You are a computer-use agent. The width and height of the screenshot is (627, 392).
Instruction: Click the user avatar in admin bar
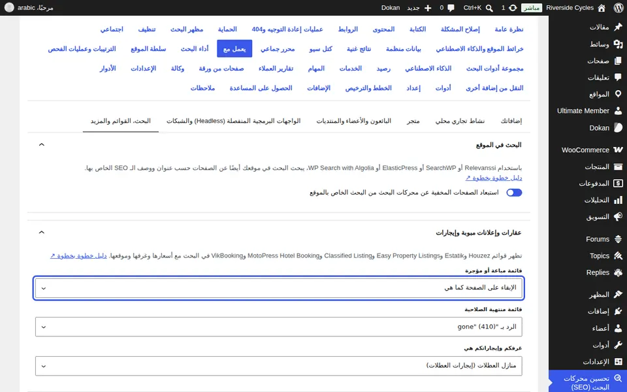point(9,8)
